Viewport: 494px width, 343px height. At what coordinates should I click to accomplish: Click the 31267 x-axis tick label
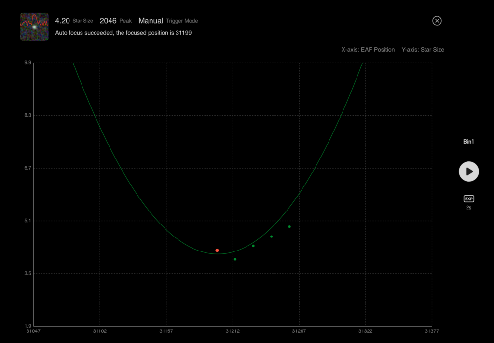click(x=299, y=331)
